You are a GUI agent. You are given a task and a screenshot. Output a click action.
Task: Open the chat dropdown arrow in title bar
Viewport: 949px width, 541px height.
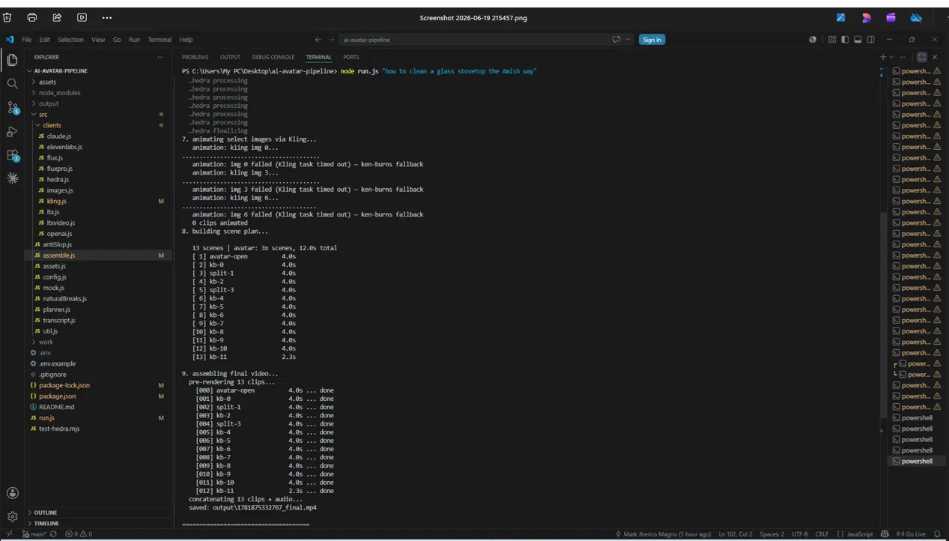point(628,40)
